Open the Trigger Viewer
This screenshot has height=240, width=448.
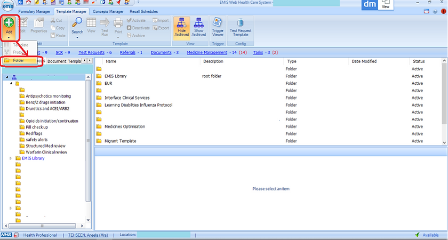[x=218, y=27]
